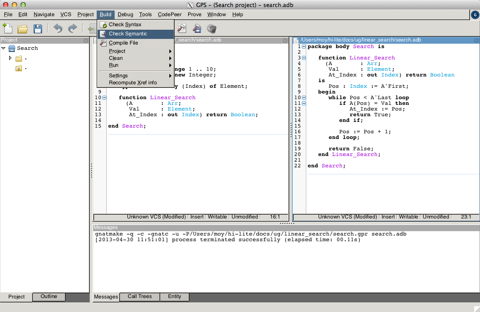The width and height of the screenshot is (480, 312).
Task: Choose Check Syntax from Build menu
Action: [136, 24]
